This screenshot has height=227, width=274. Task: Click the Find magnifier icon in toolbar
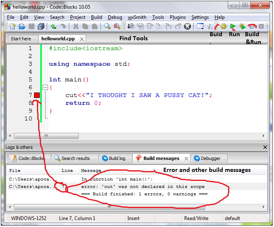[x=107, y=26]
